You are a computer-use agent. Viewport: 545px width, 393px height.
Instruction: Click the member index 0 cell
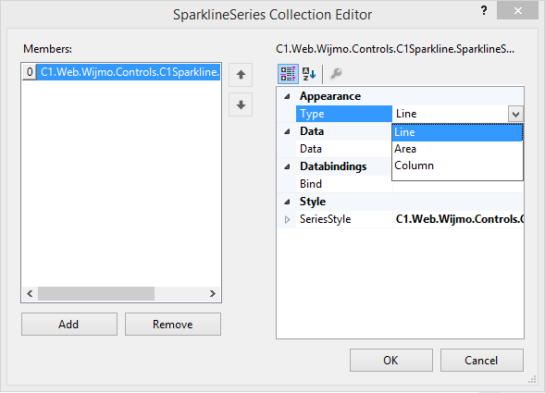[30, 72]
